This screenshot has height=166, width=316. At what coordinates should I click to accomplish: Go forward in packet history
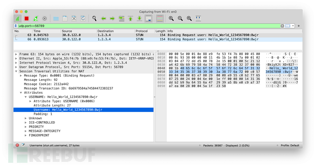[x=112, y=19]
